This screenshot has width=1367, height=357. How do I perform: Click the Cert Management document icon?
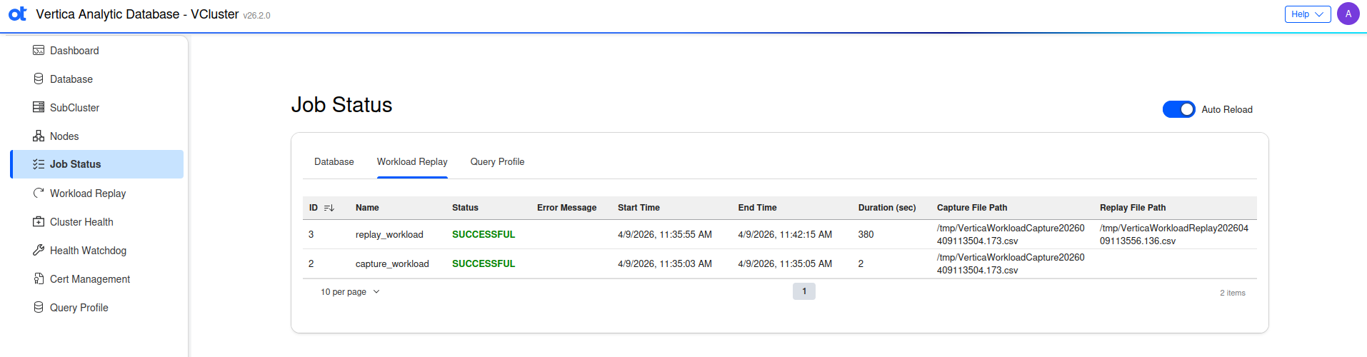[39, 278]
